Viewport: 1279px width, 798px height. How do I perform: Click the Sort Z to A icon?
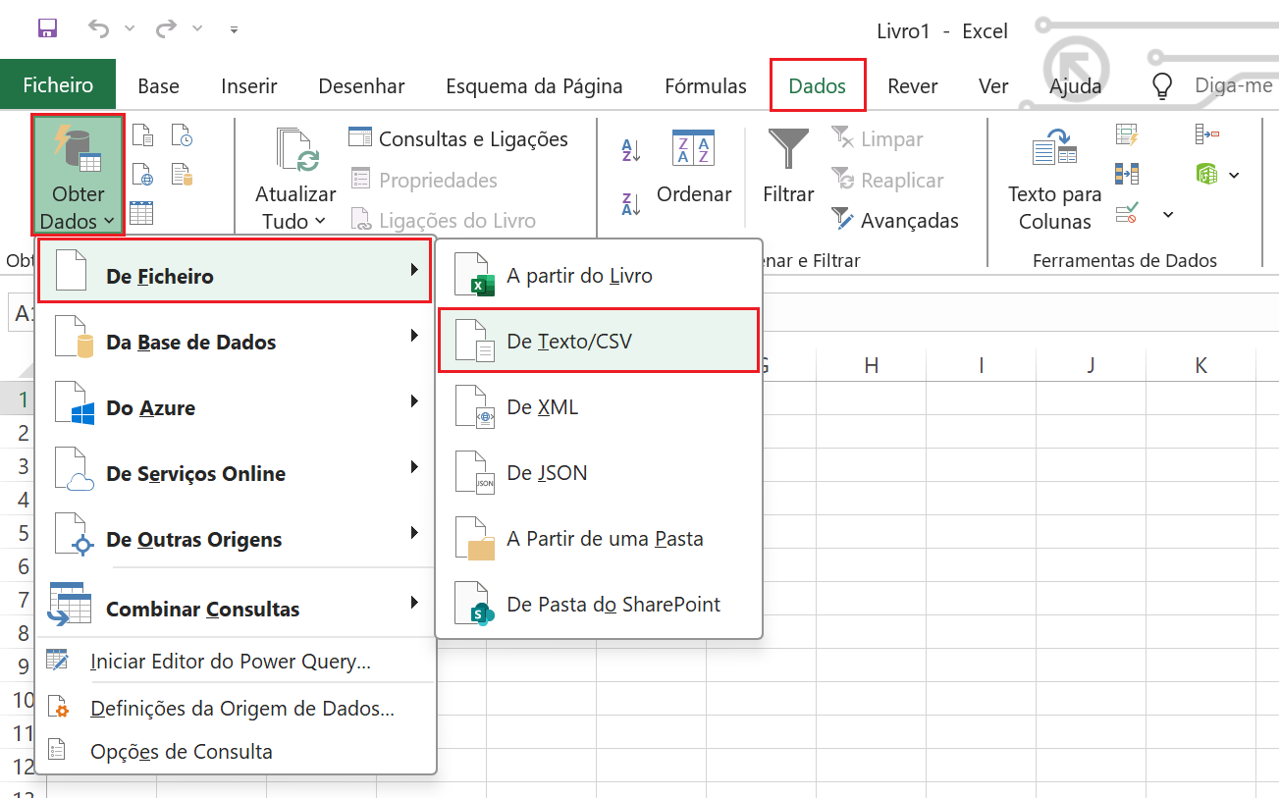point(631,204)
